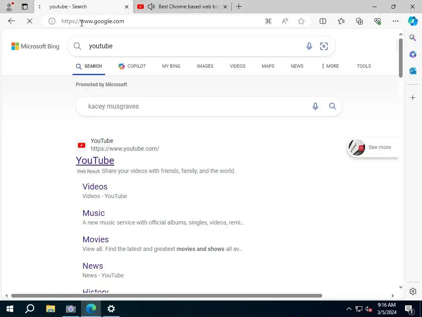This screenshot has height=317, width=422.
Task: Mute the audio icon on YouTube tab
Action: 151,7
